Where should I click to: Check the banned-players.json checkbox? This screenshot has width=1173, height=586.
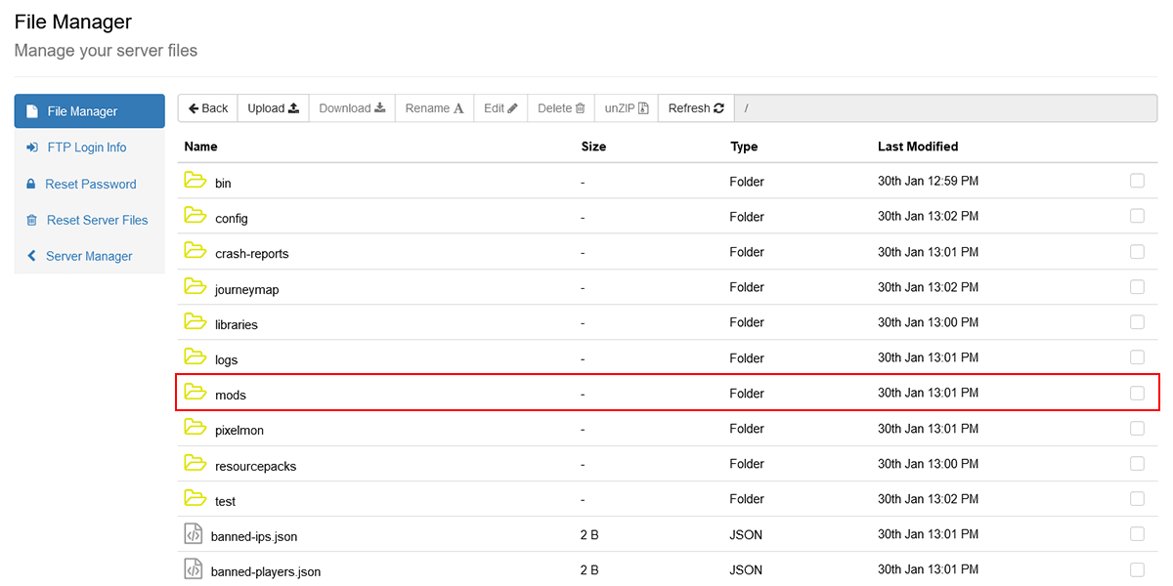tap(1137, 569)
